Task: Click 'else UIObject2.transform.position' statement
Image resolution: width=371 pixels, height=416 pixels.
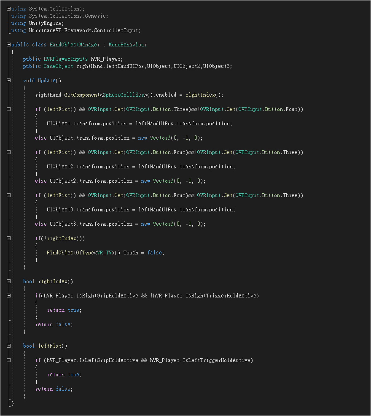Action: pos(120,181)
